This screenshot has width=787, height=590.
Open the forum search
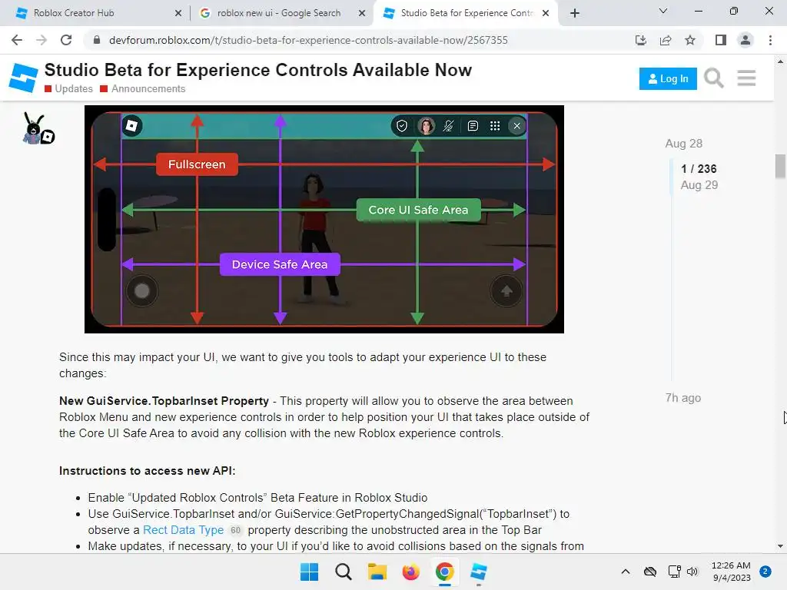[714, 78]
